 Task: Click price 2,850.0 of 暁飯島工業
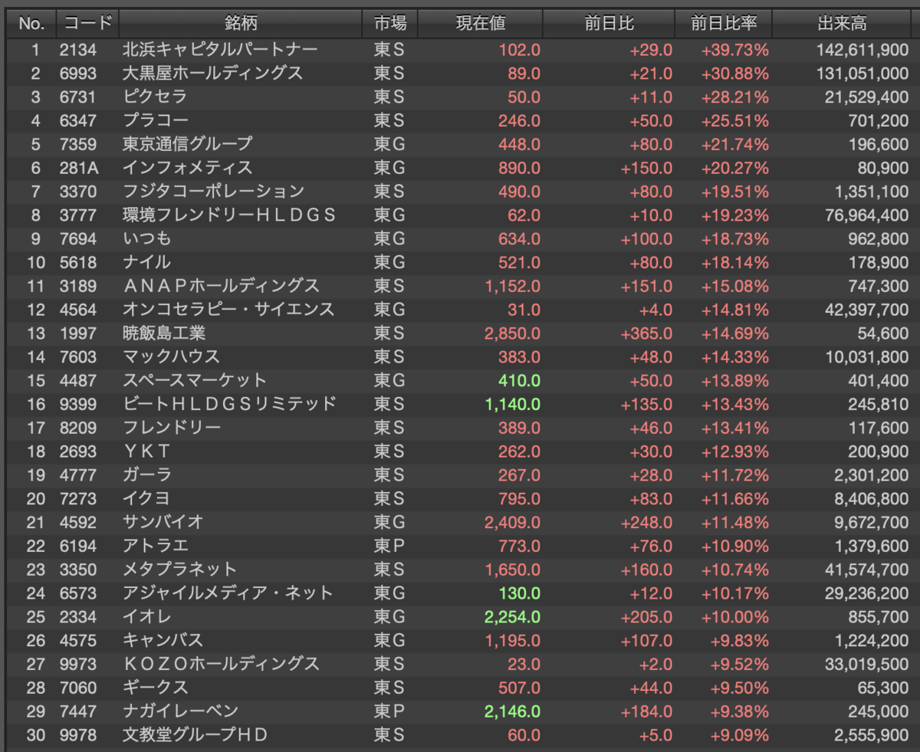click(512, 333)
